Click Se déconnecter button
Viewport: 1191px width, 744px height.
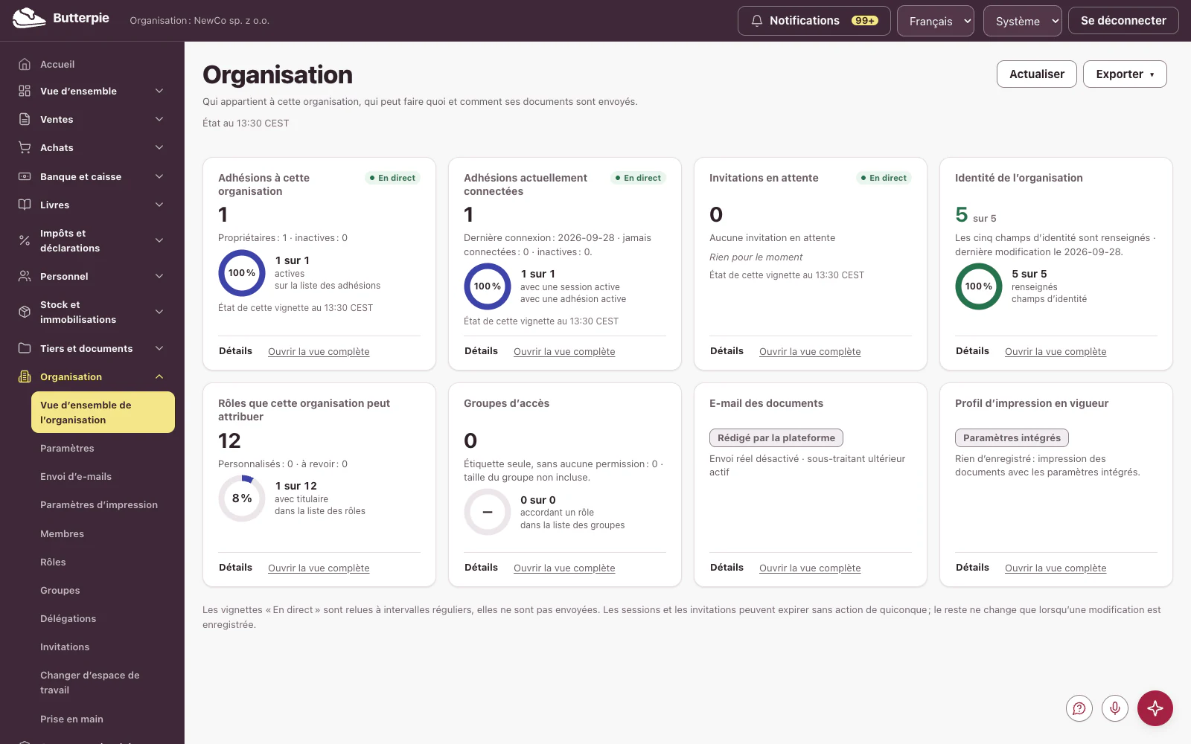point(1123,21)
